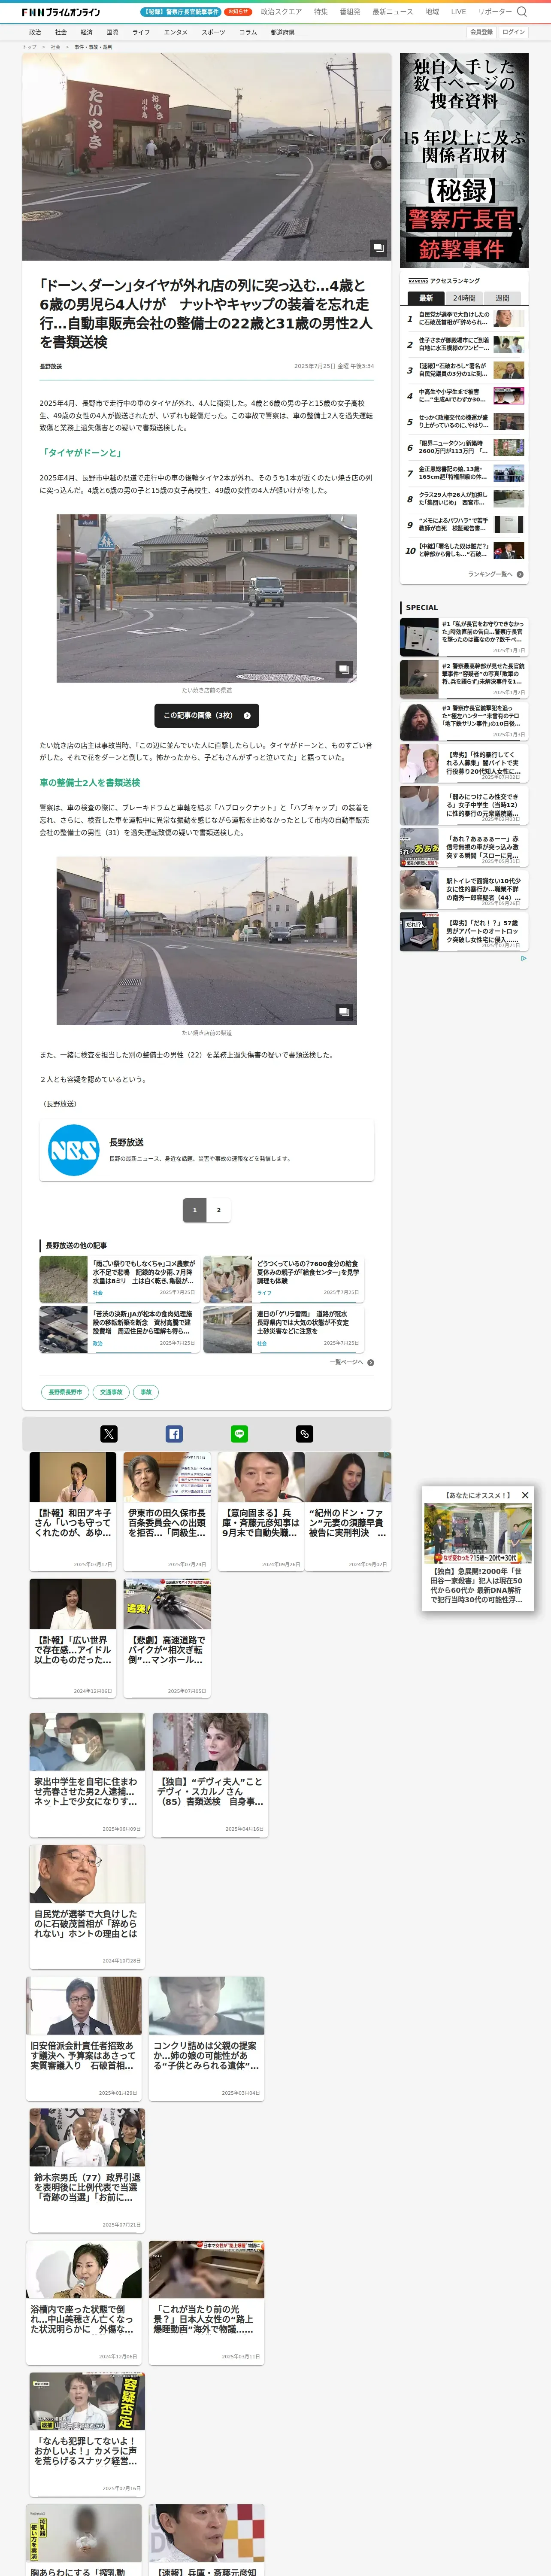This screenshot has height=2576, width=551.
Task: Go to article page 2
Action: click(x=219, y=1210)
